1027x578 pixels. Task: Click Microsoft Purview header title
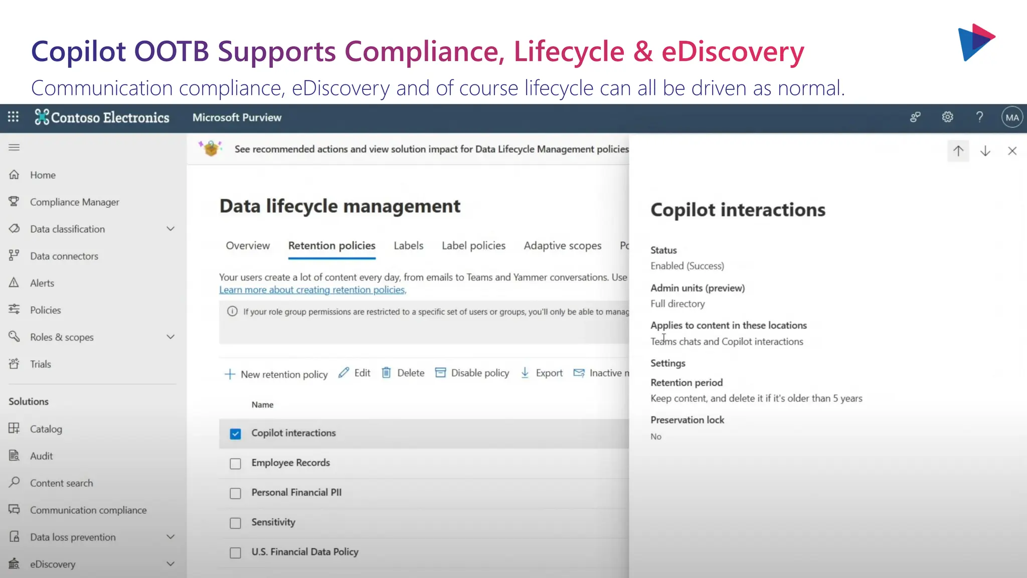point(237,117)
